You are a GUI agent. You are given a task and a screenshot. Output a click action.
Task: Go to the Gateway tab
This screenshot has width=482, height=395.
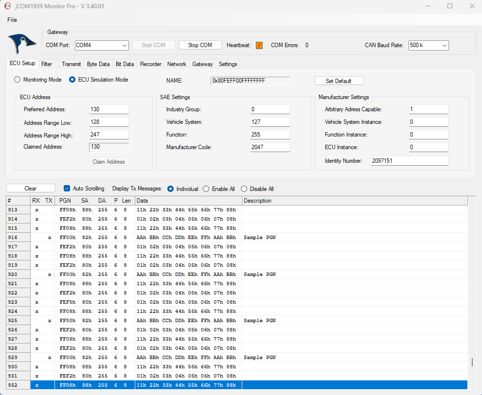pos(202,64)
